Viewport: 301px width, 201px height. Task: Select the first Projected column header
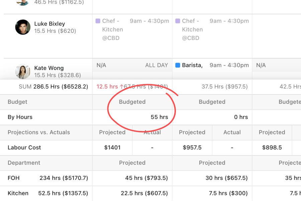point(112,132)
